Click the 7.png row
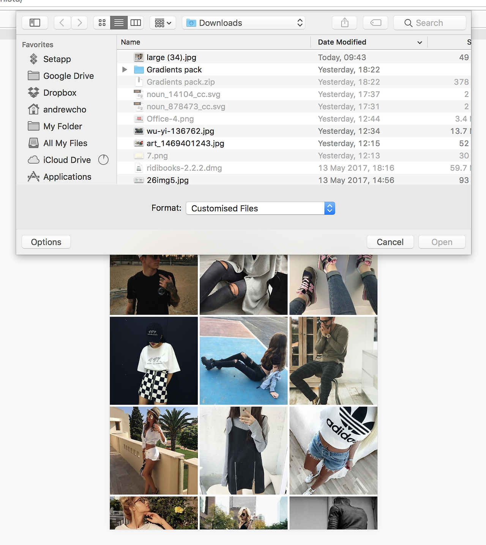The image size is (486, 545). (x=294, y=155)
